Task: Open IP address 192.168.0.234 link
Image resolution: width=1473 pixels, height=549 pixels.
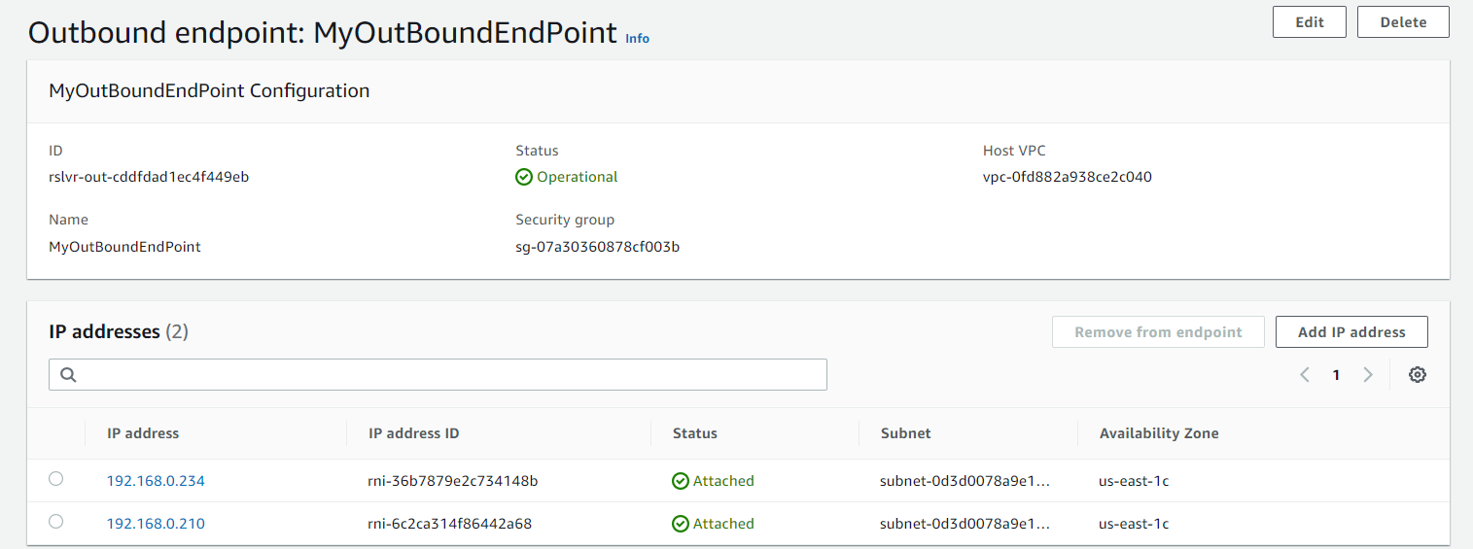Action: click(156, 481)
